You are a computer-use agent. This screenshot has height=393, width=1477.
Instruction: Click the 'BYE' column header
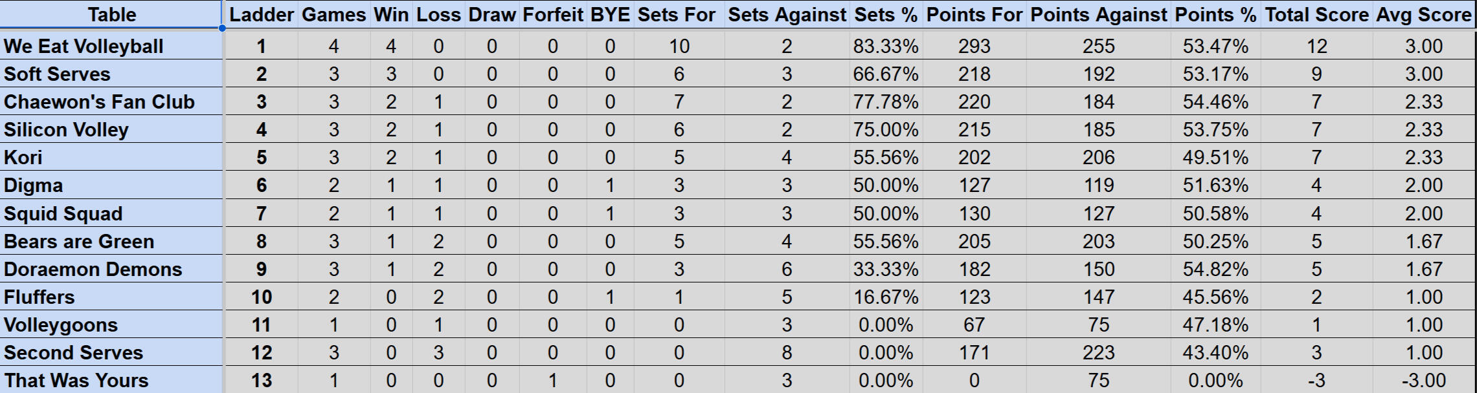coord(609,14)
